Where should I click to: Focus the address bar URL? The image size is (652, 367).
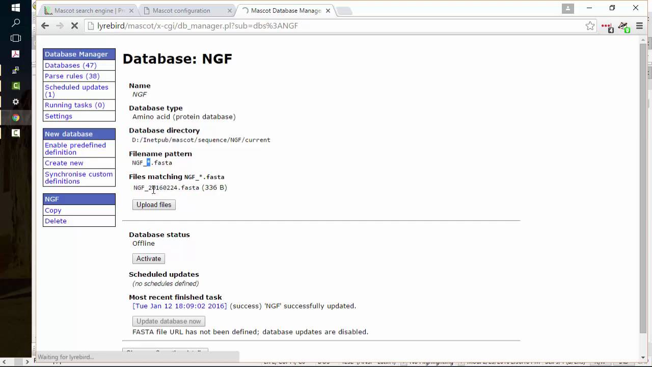pos(197,25)
